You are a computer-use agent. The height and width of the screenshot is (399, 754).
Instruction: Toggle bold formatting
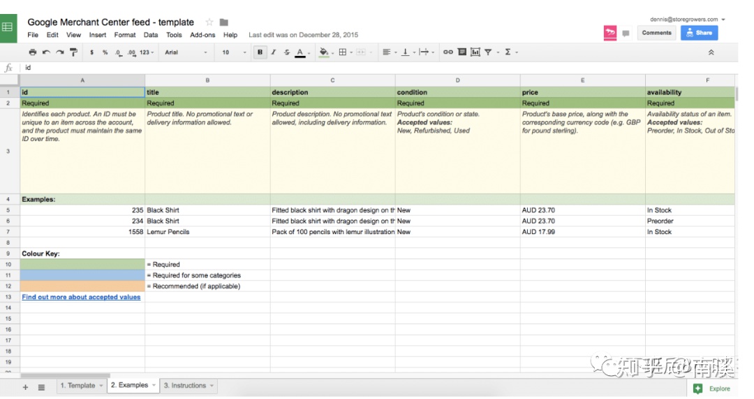(260, 52)
